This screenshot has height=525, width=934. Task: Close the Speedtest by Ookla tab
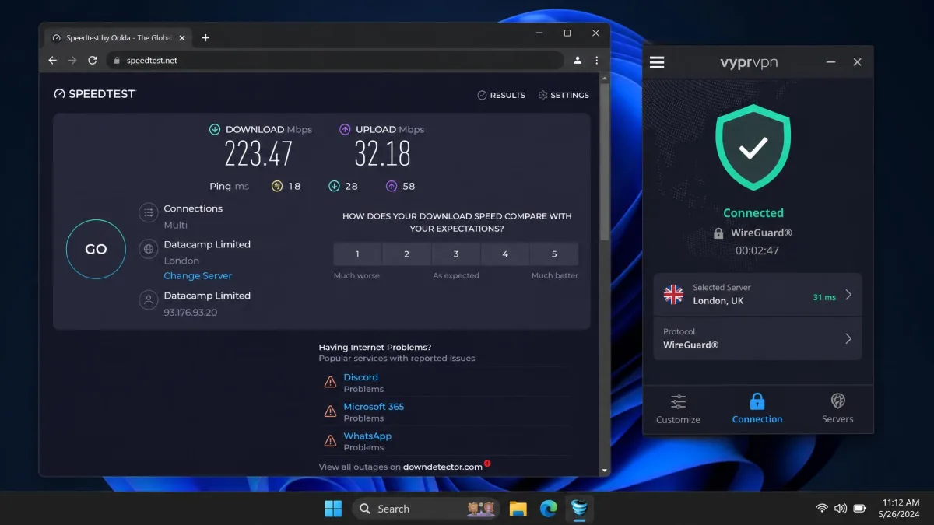[182, 37]
